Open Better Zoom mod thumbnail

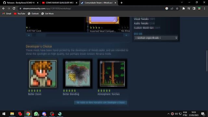tap(43, 74)
